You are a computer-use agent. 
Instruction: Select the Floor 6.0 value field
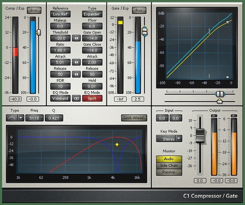[92, 26]
